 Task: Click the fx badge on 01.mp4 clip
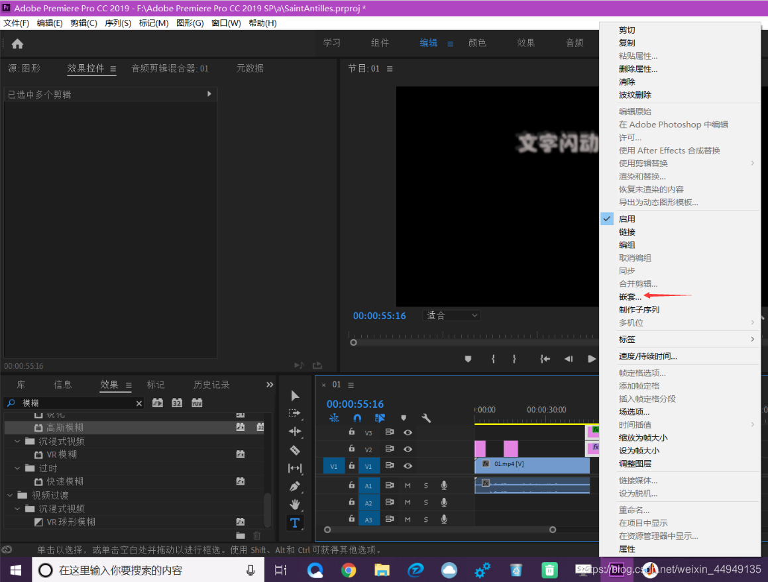tap(486, 463)
